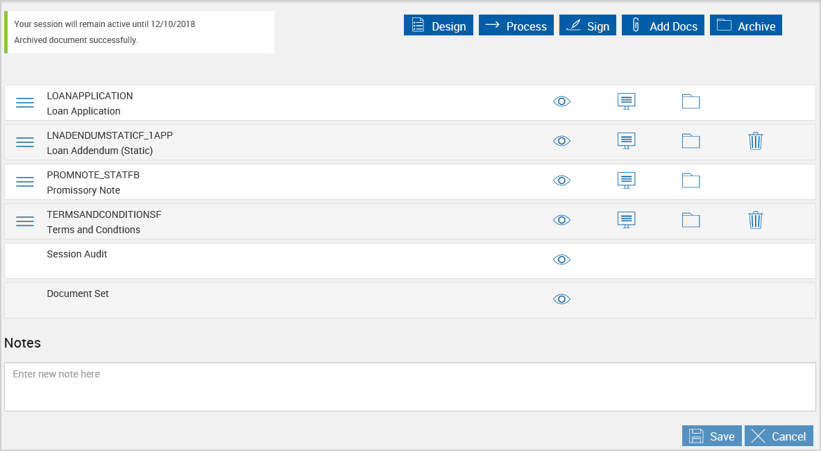Click the Document Set label
The height and width of the screenshot is (451, 821).
[78, 293]
